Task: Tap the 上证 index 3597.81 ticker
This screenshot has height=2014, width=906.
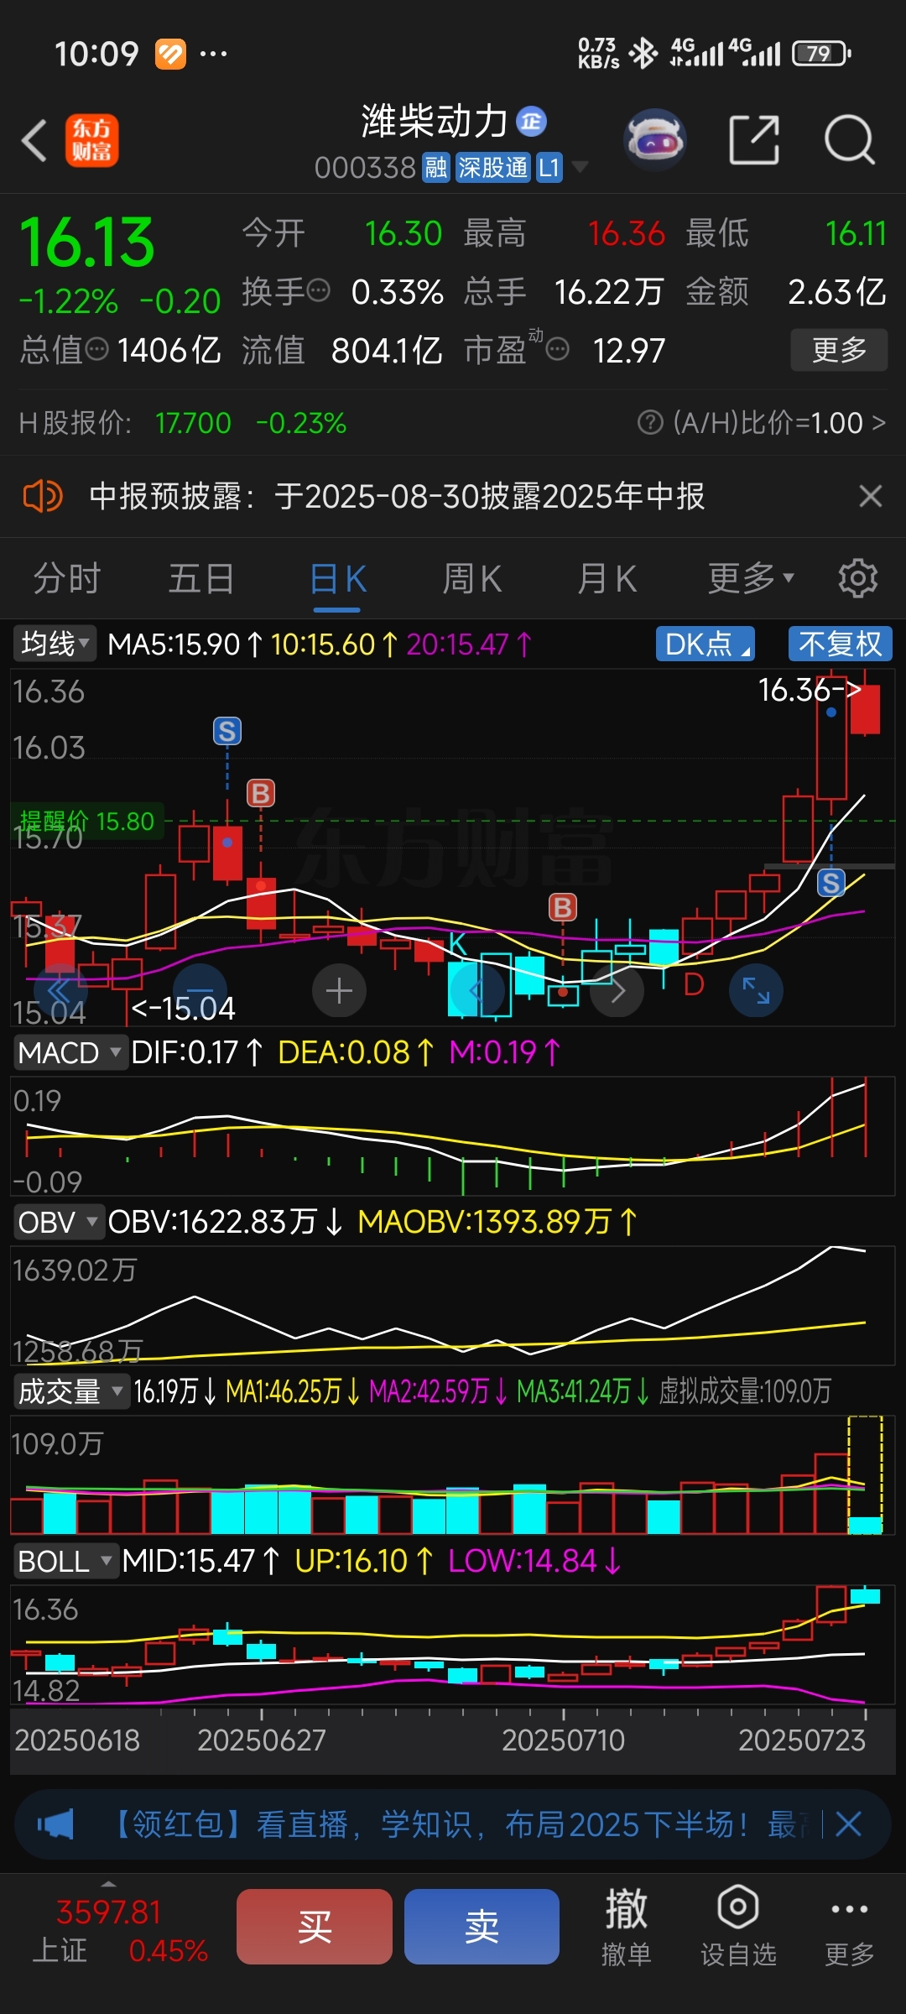Action: (x=119, y=1930)
